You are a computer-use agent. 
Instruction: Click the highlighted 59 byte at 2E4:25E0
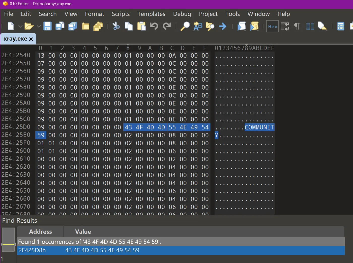[x=41, y=135]
